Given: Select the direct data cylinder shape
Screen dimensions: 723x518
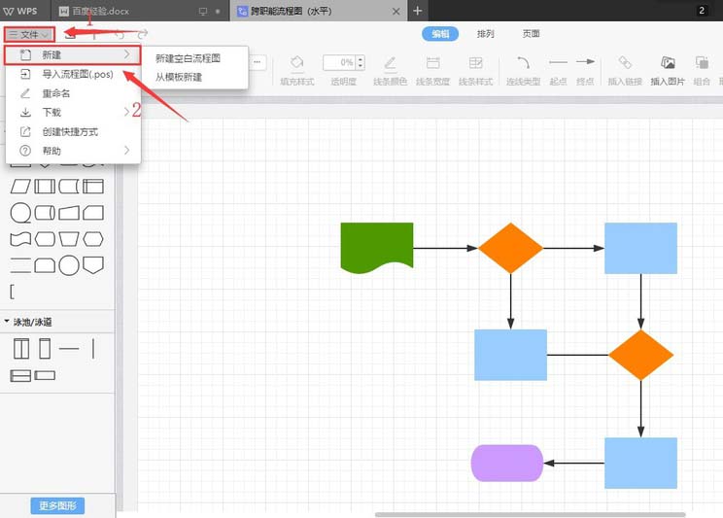Looking at the screenshot, I should tap(45, 213).
